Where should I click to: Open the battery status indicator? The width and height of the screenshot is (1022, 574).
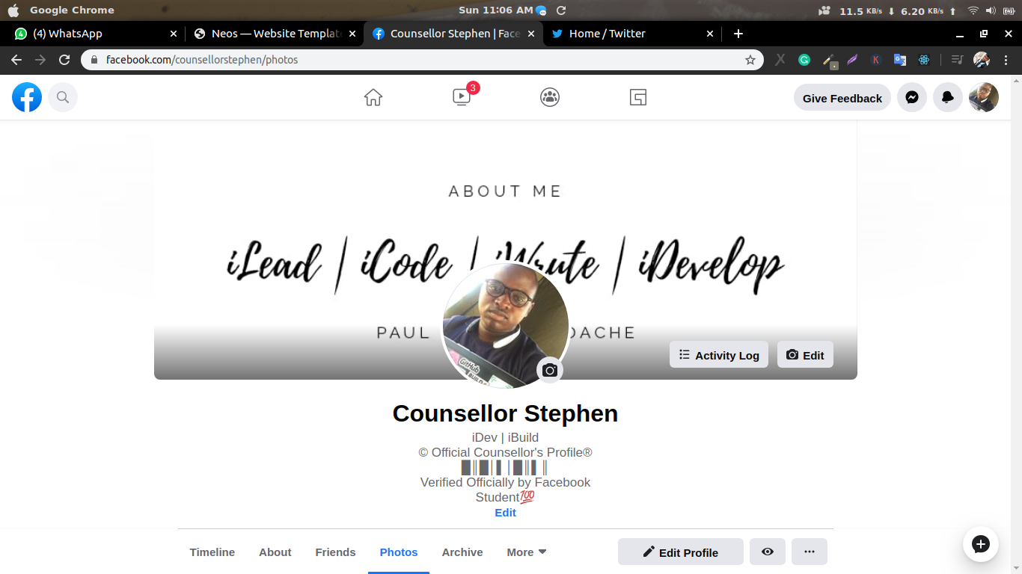point(1009,10)
